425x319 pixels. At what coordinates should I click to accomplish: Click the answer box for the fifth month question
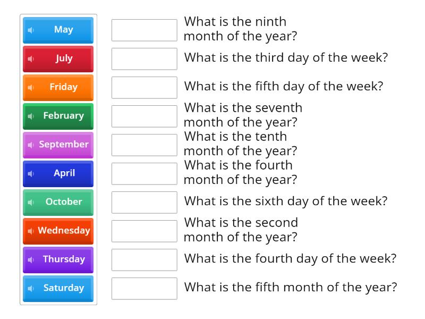144,288
